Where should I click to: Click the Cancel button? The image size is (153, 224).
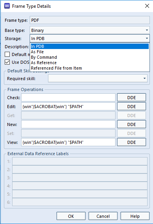pos(103,216)
